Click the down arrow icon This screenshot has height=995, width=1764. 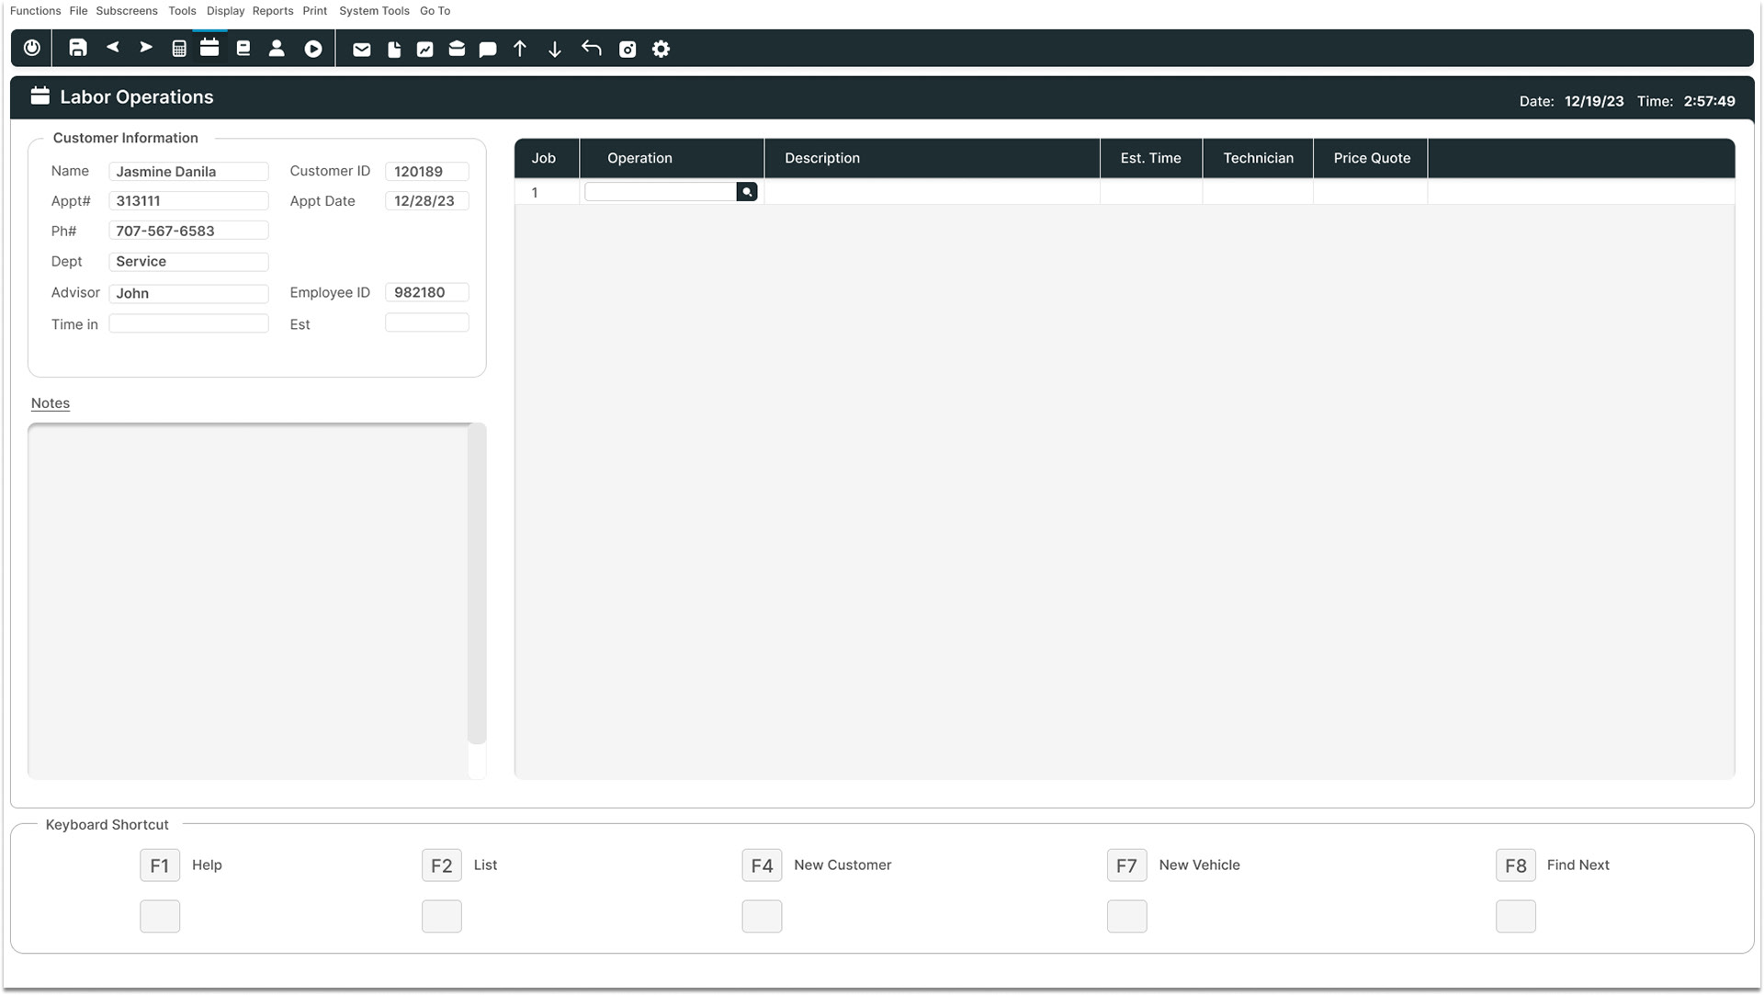555,50
